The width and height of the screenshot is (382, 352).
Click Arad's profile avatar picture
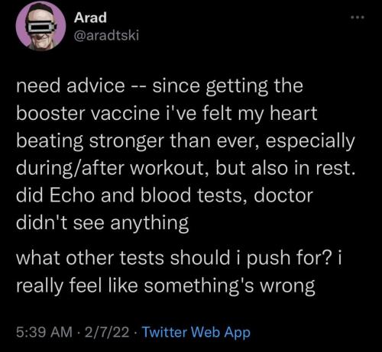[40, 26]
